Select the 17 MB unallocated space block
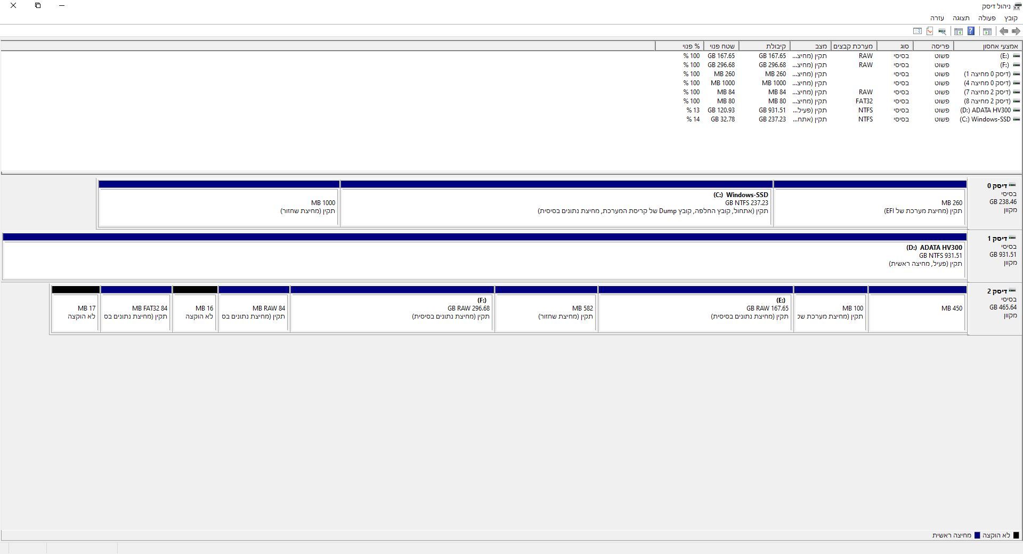The image size is (1023, 554). coord(76,308)
